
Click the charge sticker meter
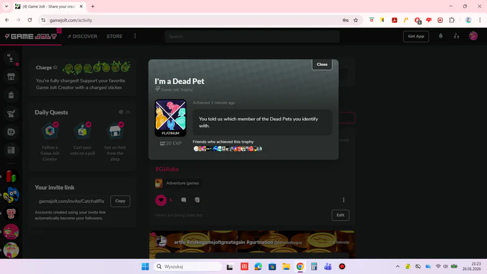point(97,67)
